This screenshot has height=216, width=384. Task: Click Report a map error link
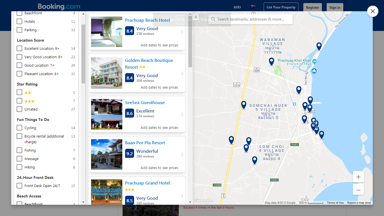(x=359, y=203)
